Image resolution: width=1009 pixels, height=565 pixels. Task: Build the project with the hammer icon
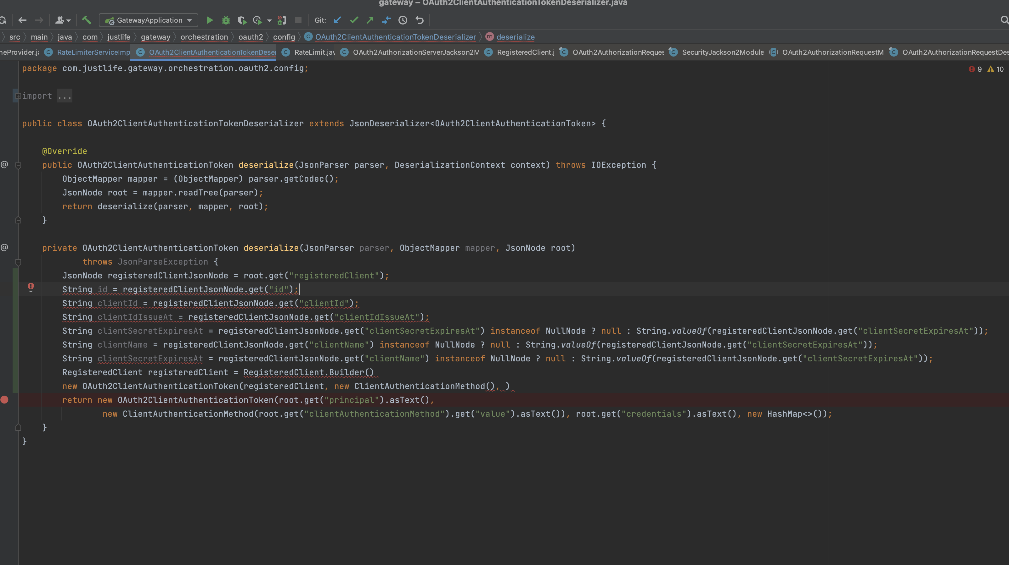(87, 20)
